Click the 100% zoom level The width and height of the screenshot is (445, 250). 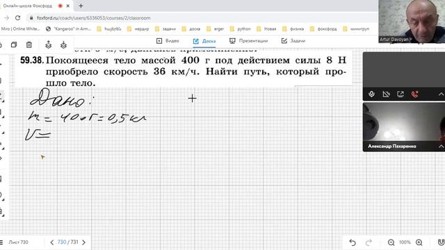[x=405, y=242]
